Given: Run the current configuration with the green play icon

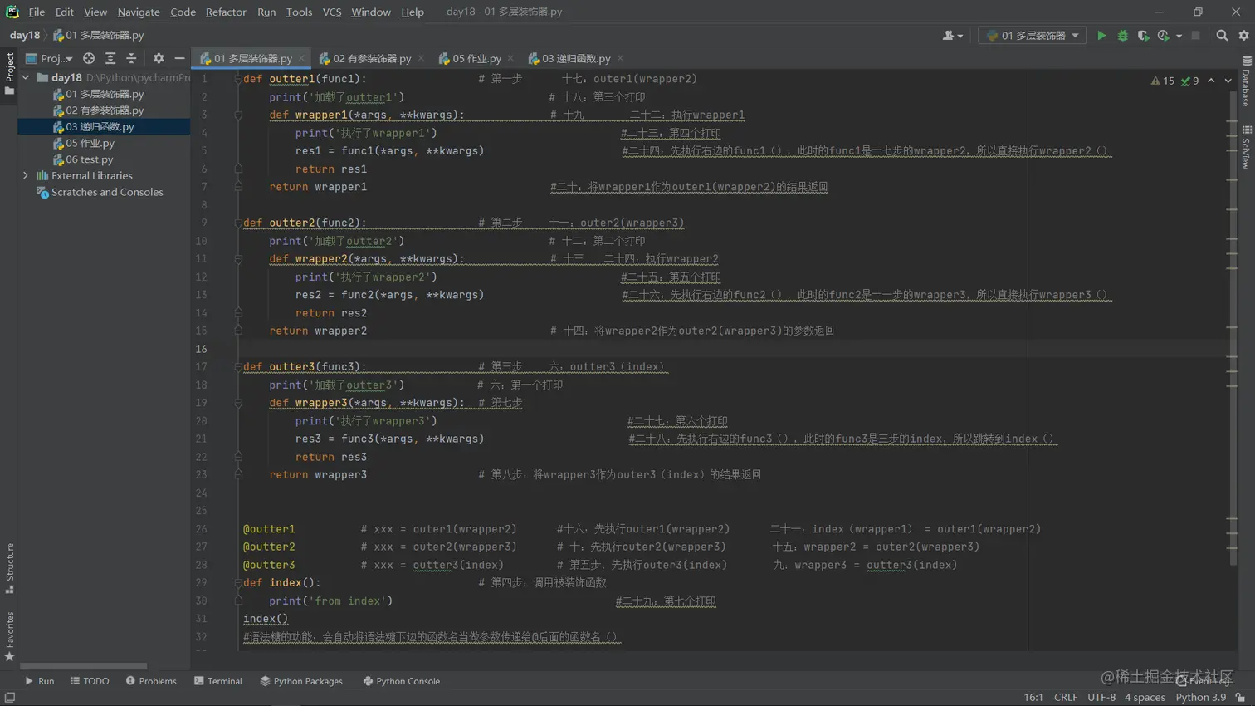Looking at the screenshot, I should pyautogui.click(x=1101, y=36).
